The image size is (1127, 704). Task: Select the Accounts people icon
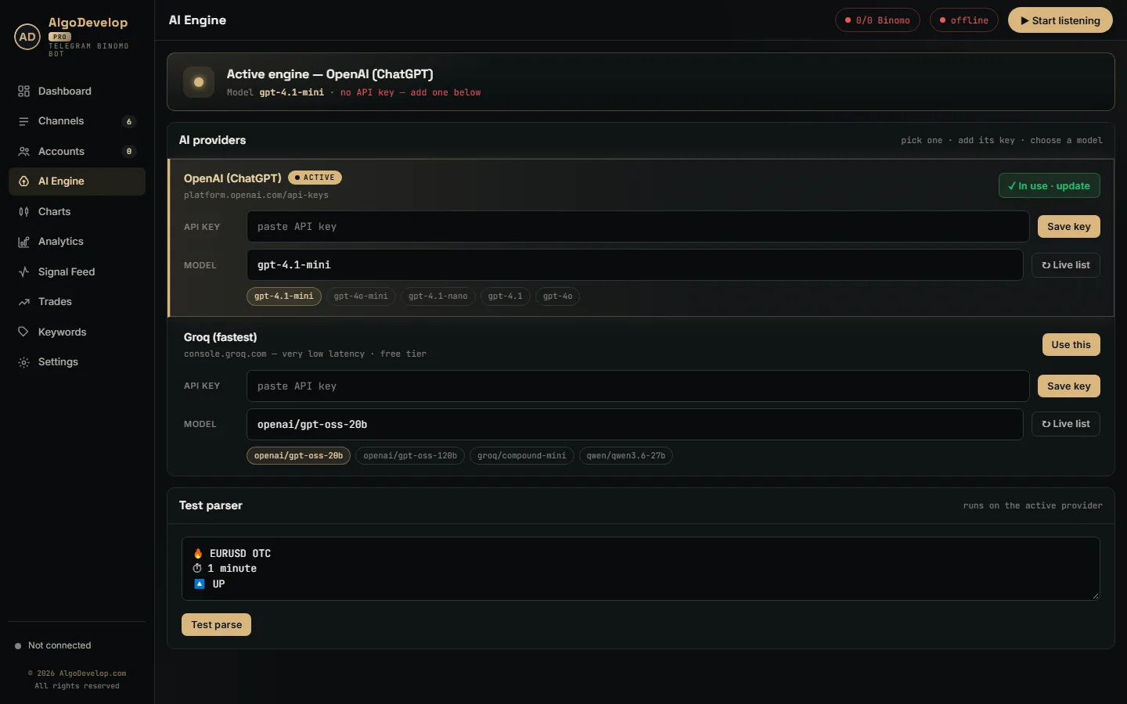(23, 152)
